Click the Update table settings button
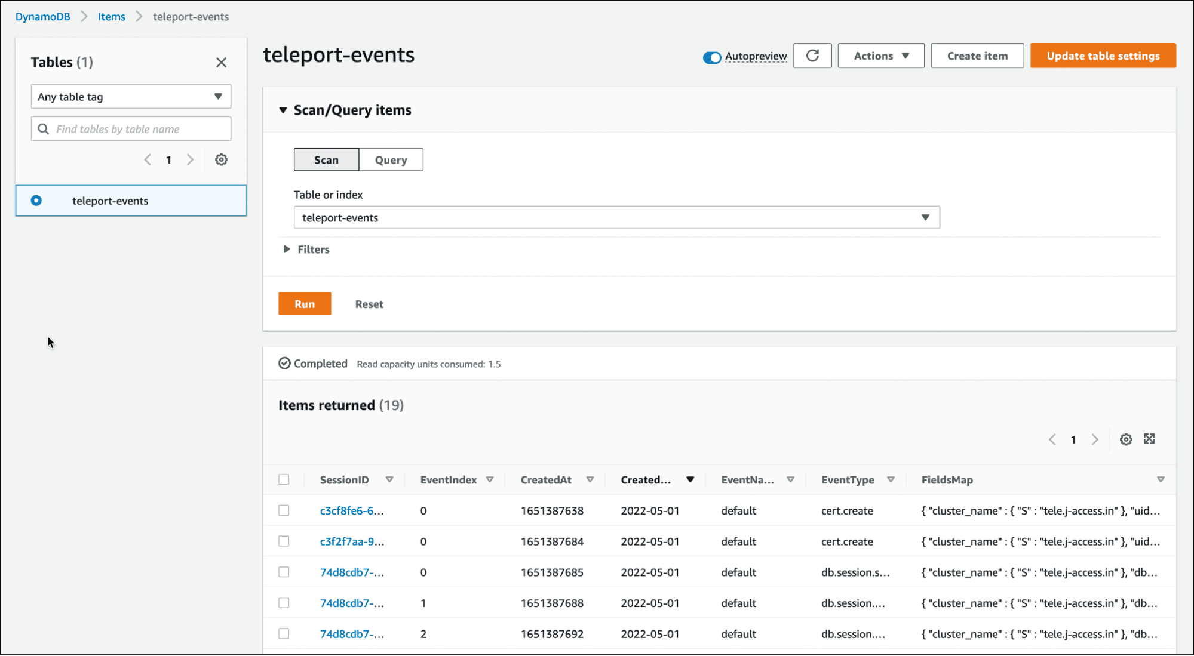The height and width of the screenshot is (656, 1194). click(1102, 55)
